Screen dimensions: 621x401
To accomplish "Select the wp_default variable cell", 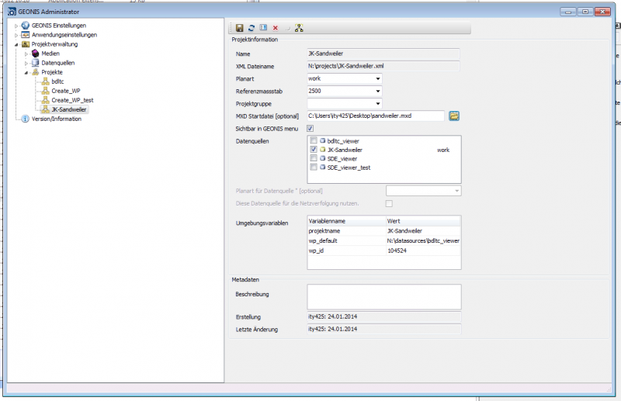I will tap(346, 240).
